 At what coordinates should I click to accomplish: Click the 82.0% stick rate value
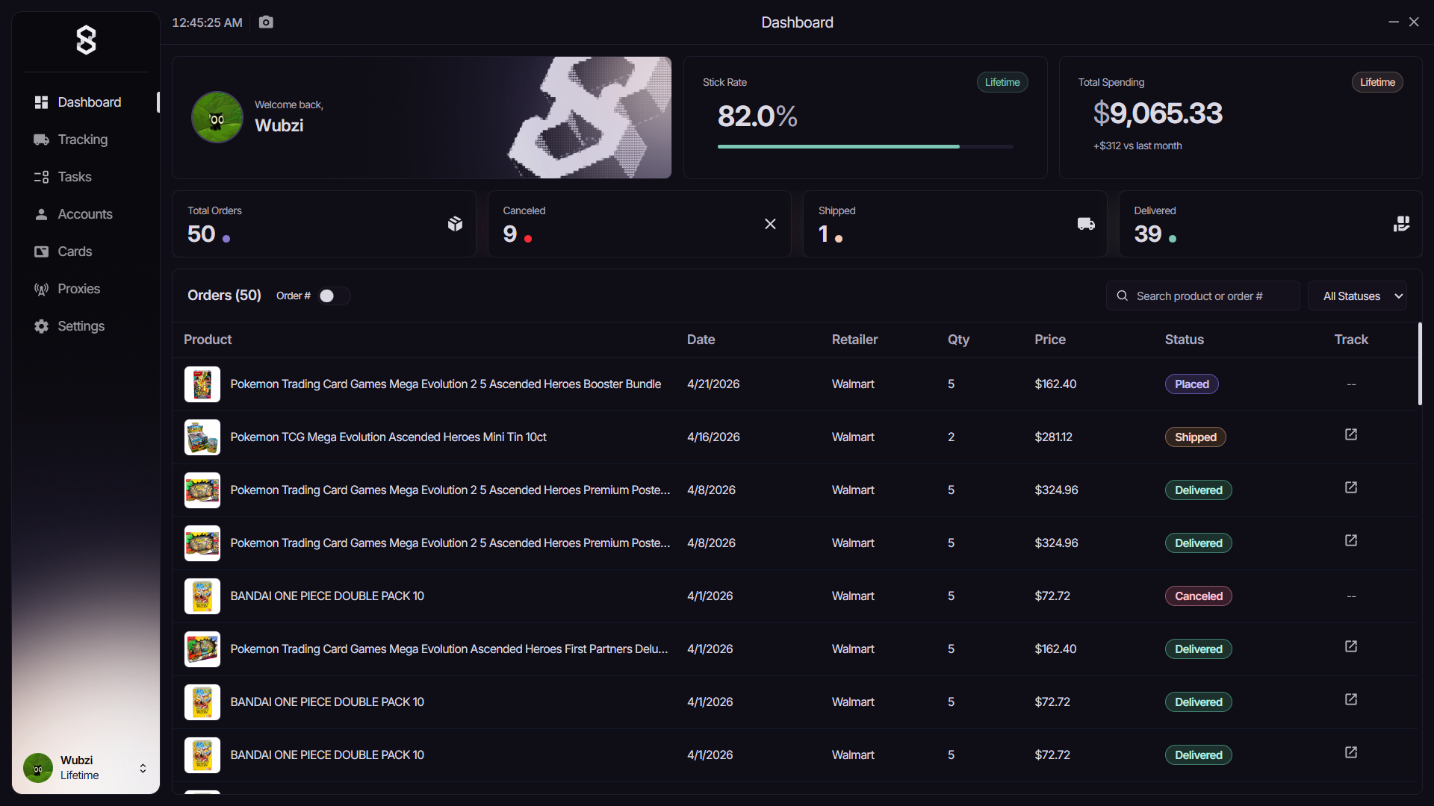point(757,116)
